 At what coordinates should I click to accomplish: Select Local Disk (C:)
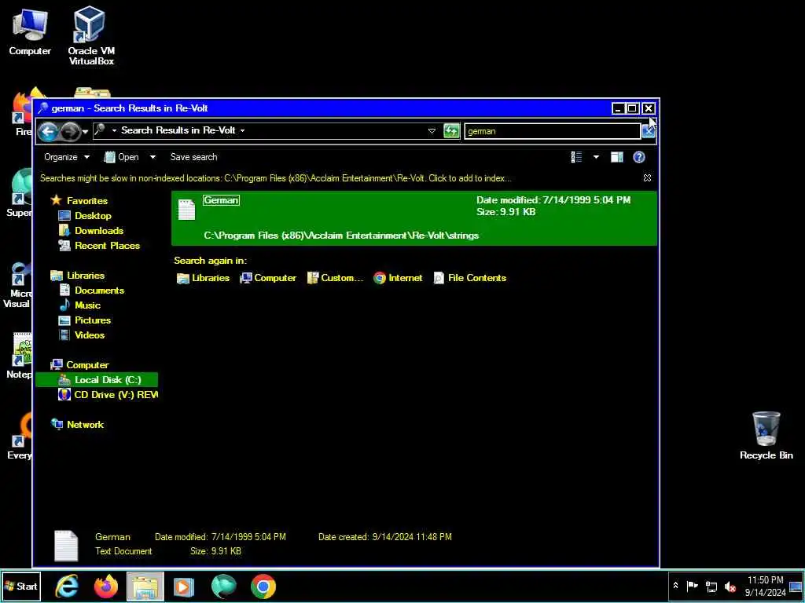97,380
